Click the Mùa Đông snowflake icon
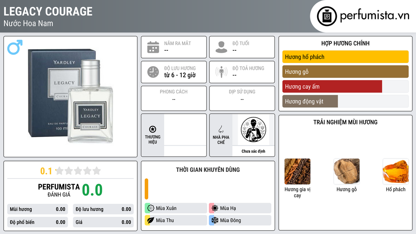 click(x=215, y=220)
